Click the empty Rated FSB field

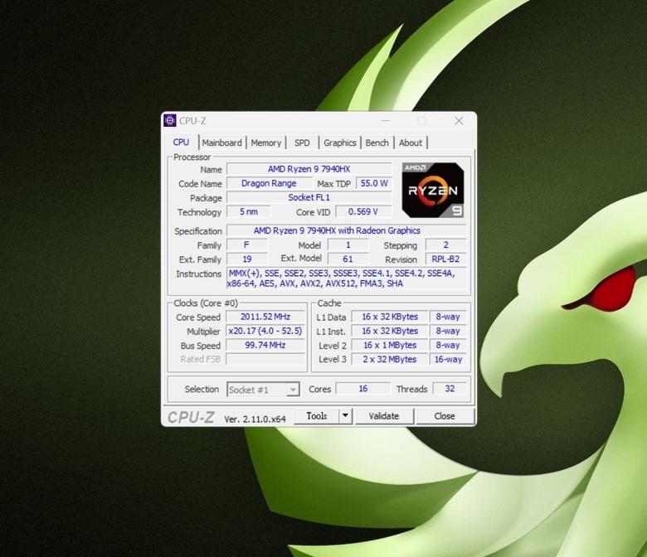point(265,359)
